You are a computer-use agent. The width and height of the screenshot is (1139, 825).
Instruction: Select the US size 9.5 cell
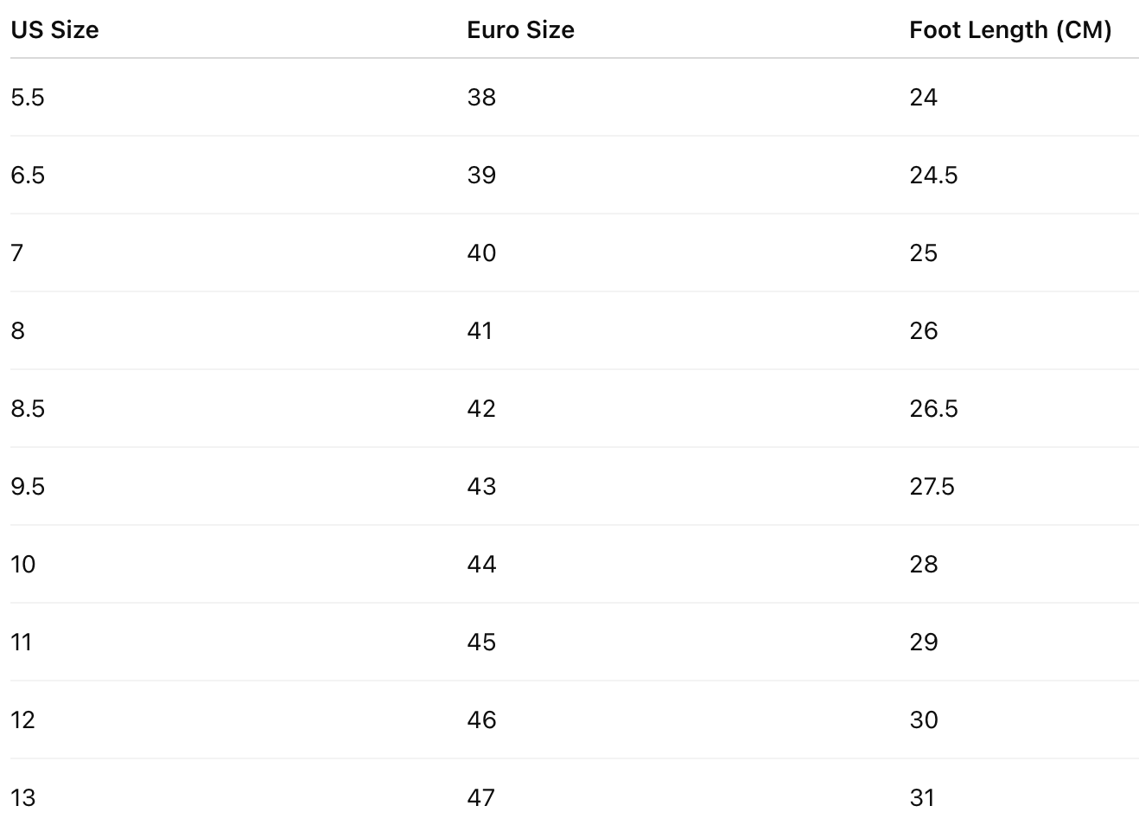28,486
